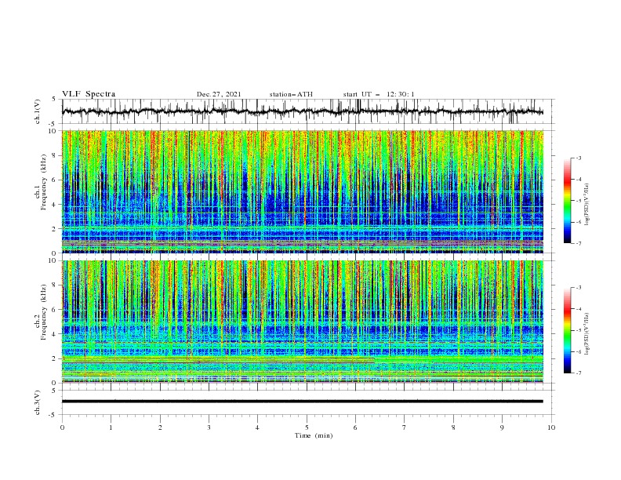
Task: Click the ch.3 flat black waveform trace
Action: (303, 402)
